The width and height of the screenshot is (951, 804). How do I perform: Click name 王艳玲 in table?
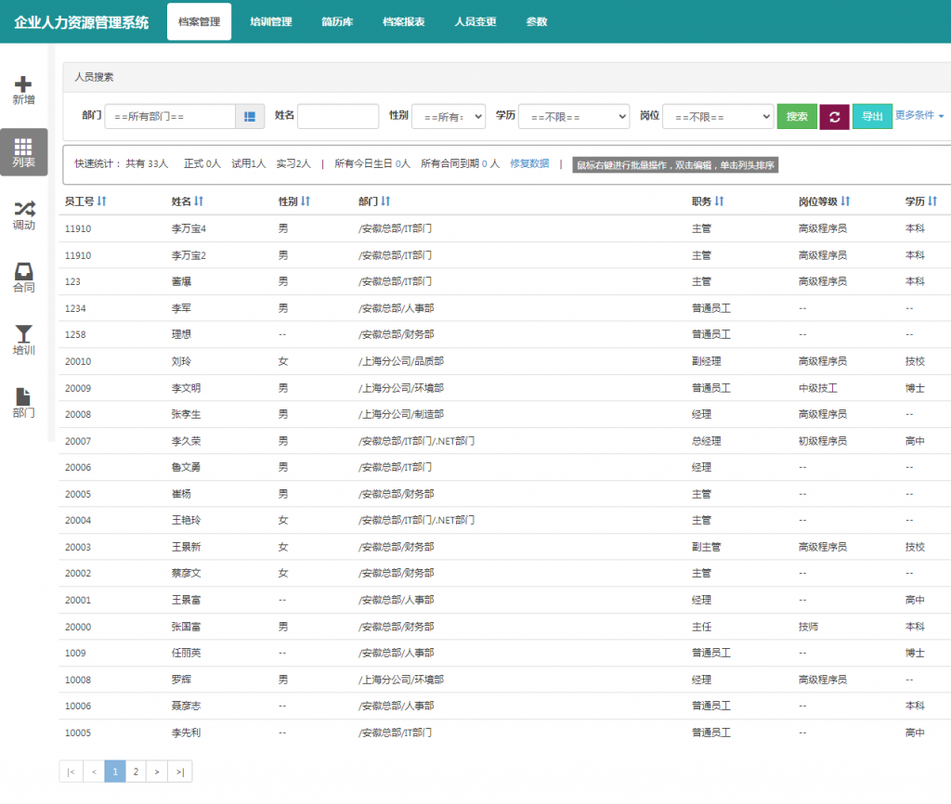point(186,520)
